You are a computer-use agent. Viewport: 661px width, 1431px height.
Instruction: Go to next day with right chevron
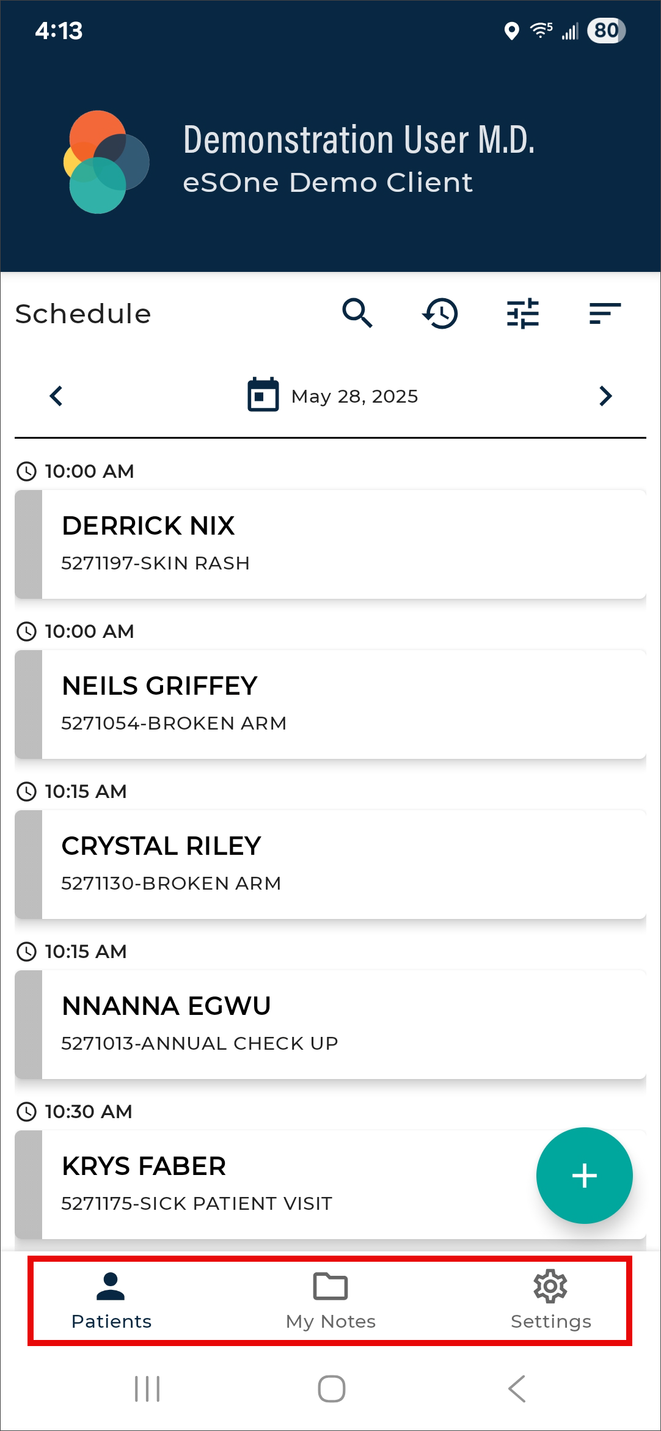(x=605, y=396)
